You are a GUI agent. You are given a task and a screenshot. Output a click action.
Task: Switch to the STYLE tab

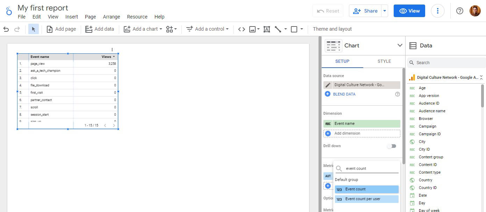click(384, 61)
